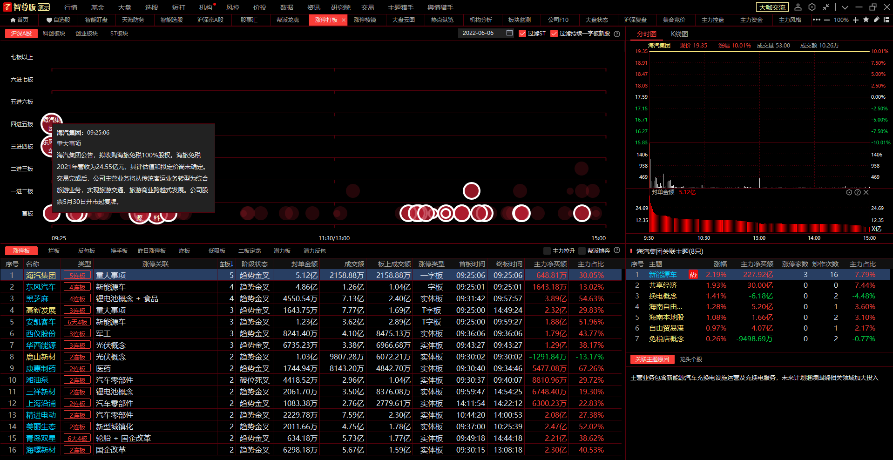Switch to the 炸板 list tab

click(184, 251)
